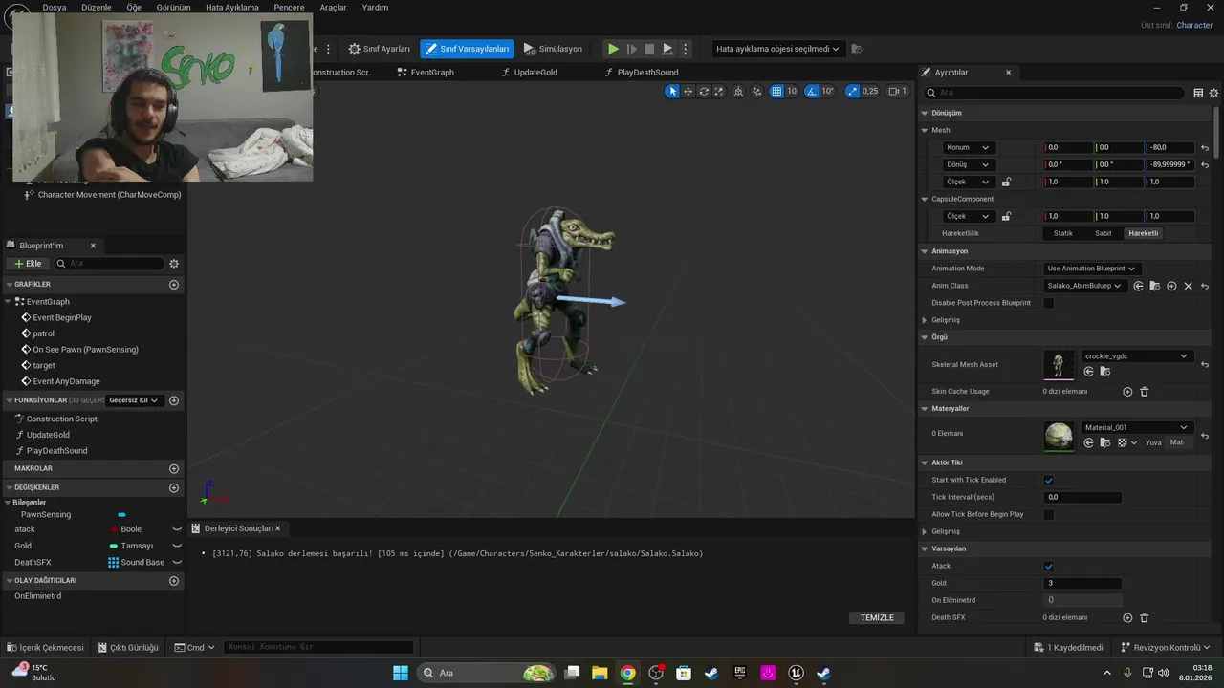Collapse the Animasyon section
The width and height of the screenshot is (1224, 688).
pos(925,251)
